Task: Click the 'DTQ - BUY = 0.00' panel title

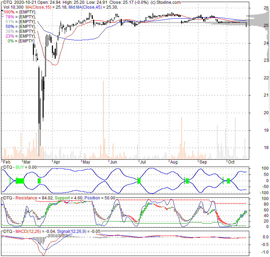Action: coord(20,167)
